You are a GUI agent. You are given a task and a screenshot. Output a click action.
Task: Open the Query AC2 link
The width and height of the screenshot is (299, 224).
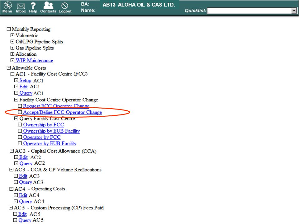click(x=26, y=163)
